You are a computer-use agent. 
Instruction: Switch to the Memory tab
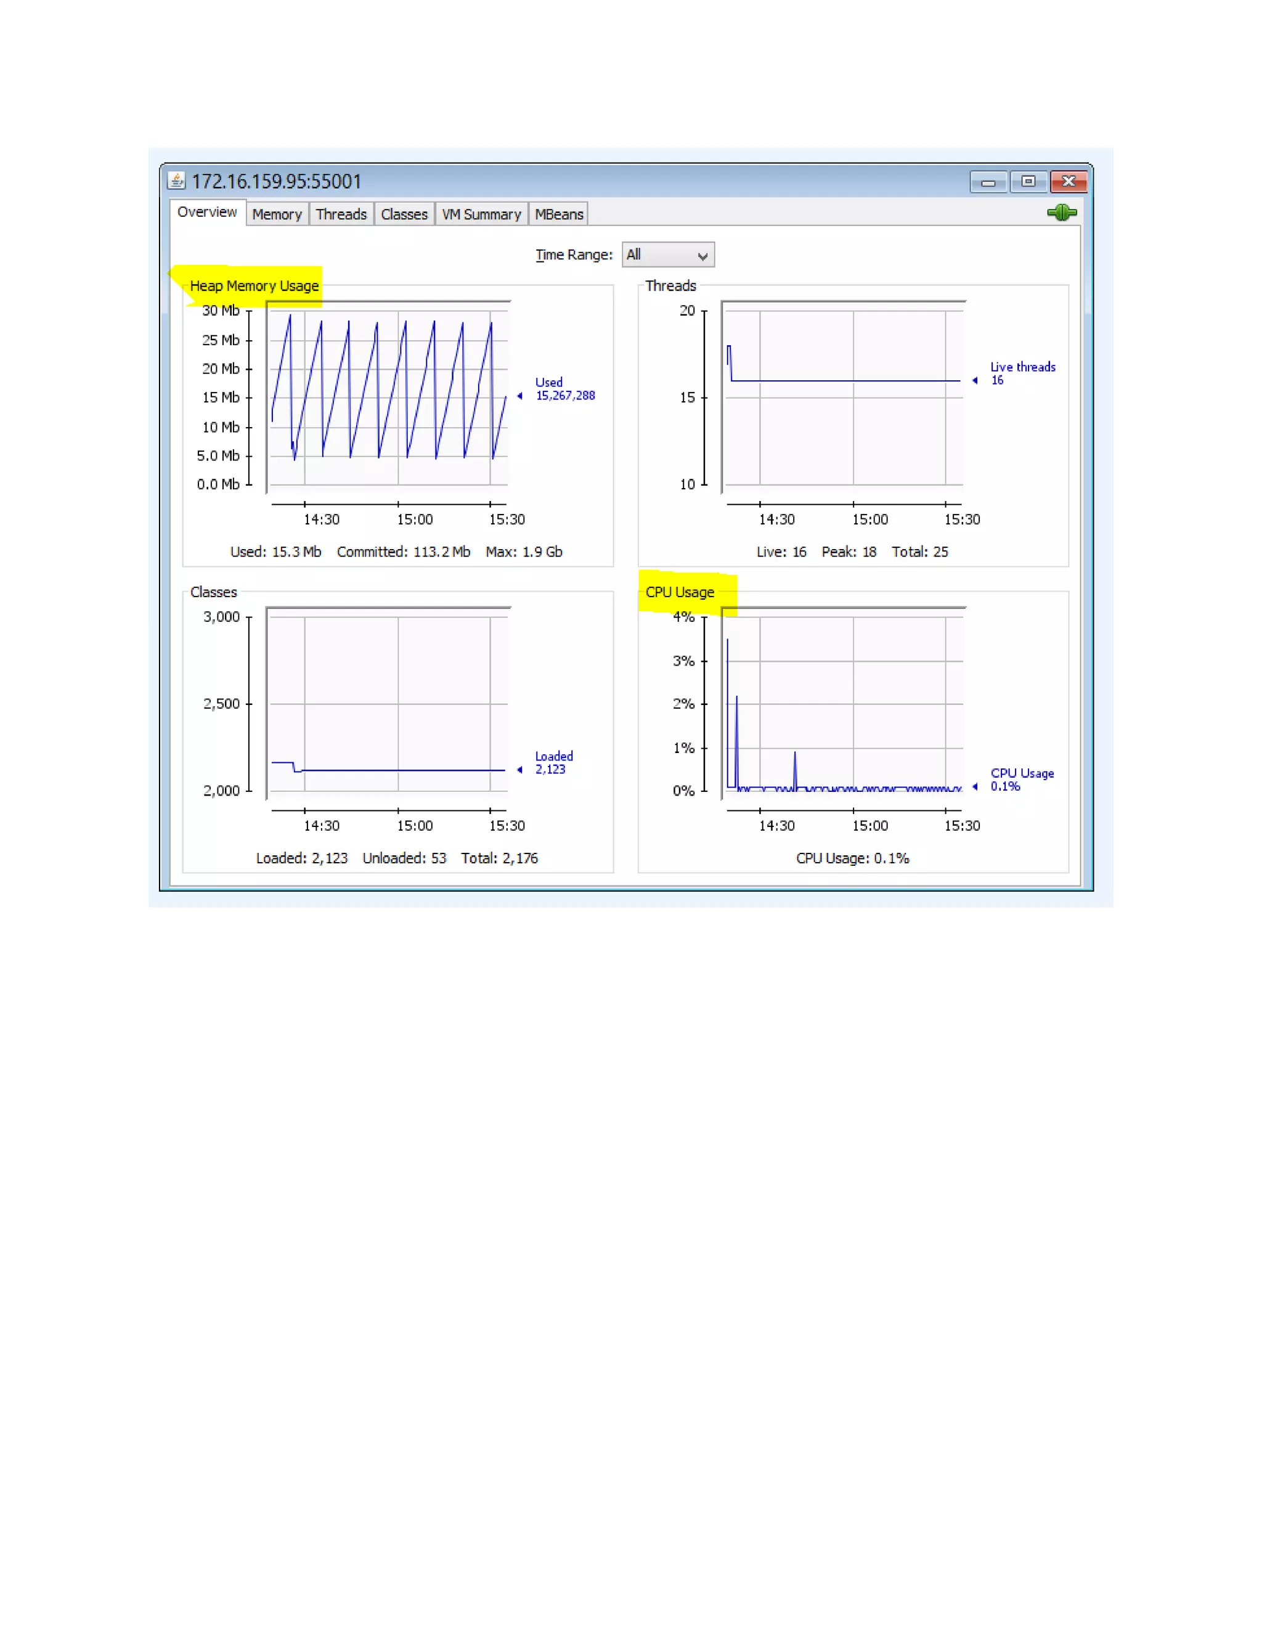tap(277, 214)
